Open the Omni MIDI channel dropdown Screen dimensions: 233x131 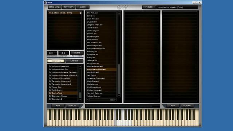click(52, 53)
